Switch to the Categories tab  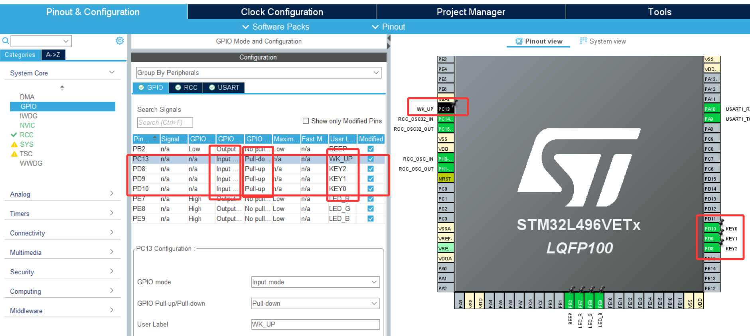pyautogui.click(x=20, y=55)
